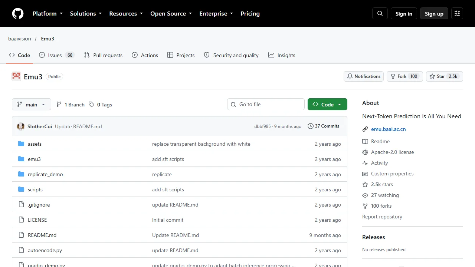Image resolution: width=475 pixels, height=267 pixels.
Task: Toggle Star for the repository
Action: tap(445, 76)
